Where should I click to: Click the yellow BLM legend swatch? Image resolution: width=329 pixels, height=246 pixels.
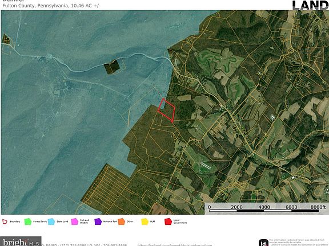click(145, 222)
